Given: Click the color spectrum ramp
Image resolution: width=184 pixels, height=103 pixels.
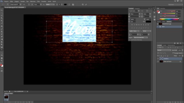Looking at the screenshot, I should (169, 19).
